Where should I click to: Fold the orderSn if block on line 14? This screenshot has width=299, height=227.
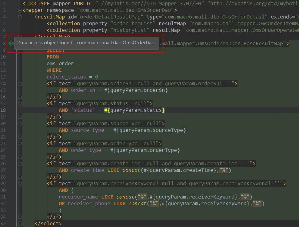click(20, 84)
